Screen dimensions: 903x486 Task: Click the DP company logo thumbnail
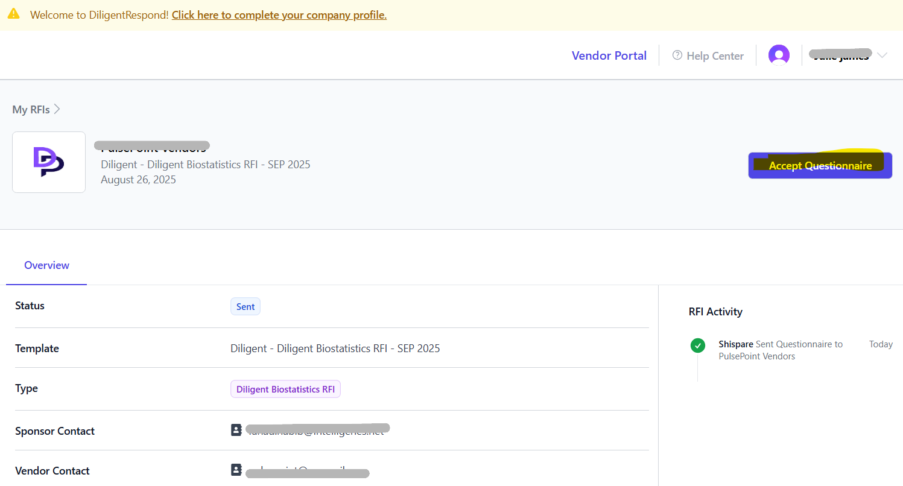(49, 162)
